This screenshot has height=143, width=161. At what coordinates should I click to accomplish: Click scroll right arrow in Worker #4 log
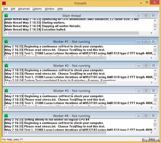151,133
